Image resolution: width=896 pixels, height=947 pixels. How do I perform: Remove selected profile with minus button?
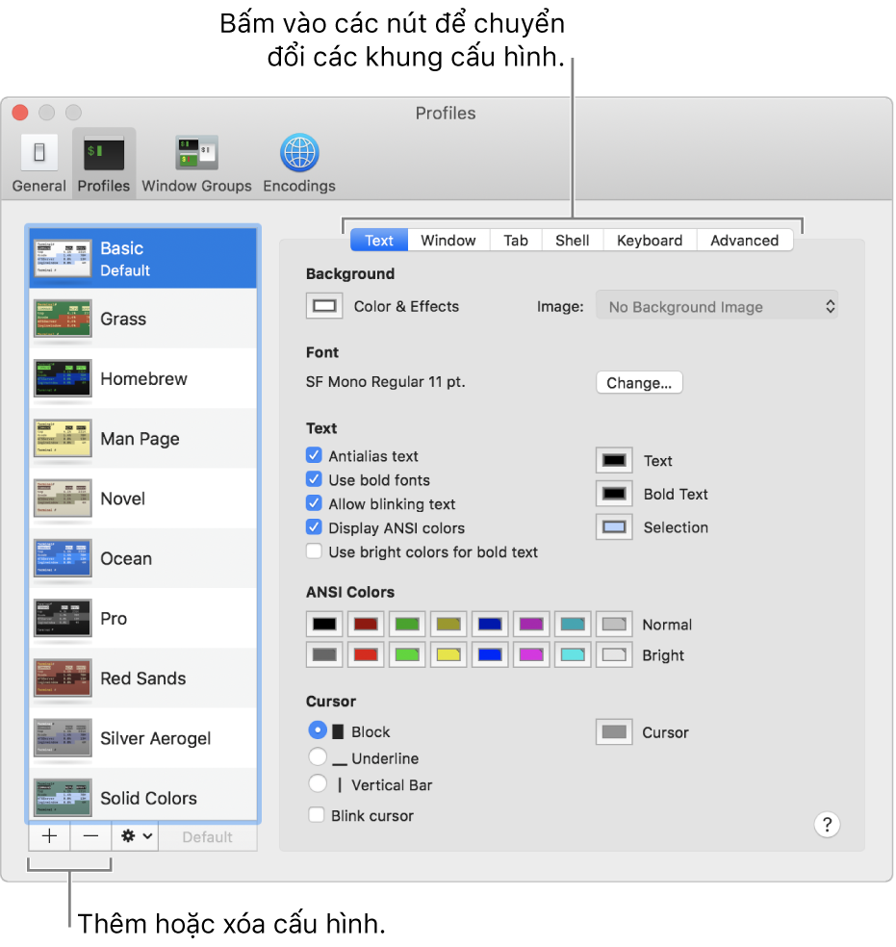click(90, 836)
